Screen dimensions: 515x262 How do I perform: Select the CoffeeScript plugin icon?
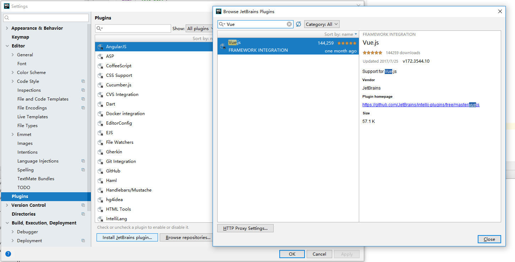pos(100,66)
